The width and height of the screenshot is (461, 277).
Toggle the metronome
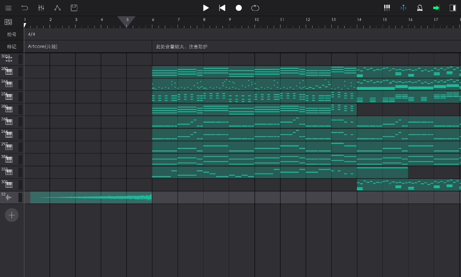420,8
